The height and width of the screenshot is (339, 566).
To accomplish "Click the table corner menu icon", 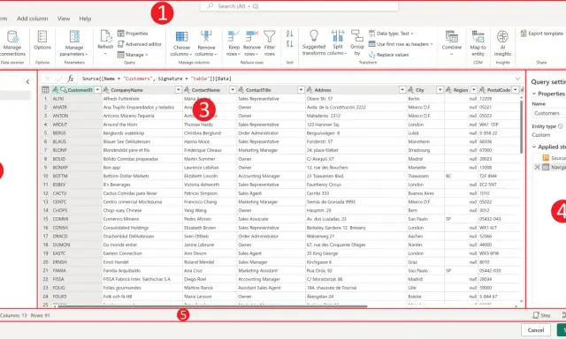I will pos(45,90).
